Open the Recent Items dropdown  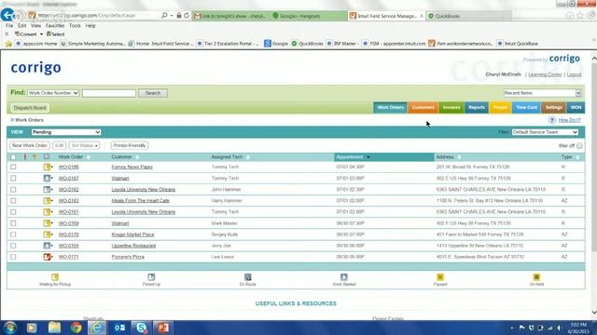click(542, 93)
